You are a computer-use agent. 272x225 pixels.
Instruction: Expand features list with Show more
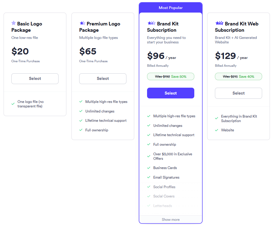[171, 220]
